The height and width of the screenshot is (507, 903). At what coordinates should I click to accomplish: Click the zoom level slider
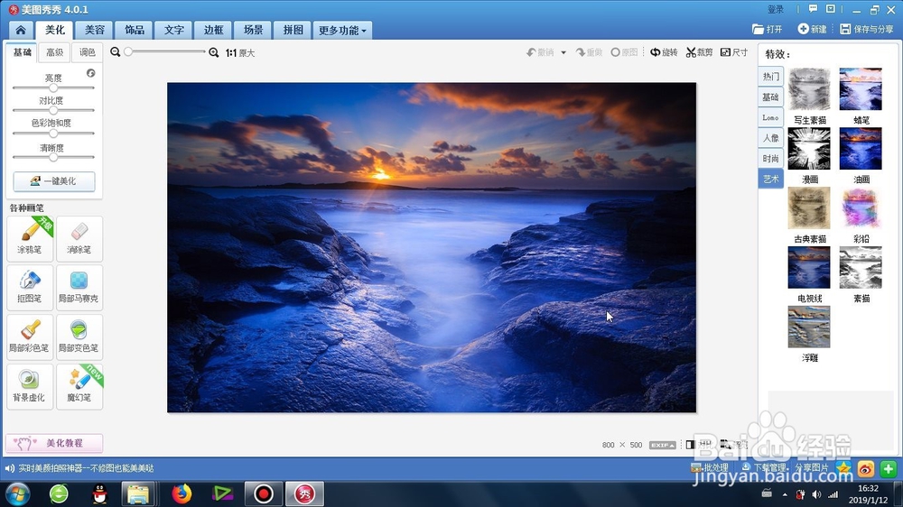coord(164,51)
